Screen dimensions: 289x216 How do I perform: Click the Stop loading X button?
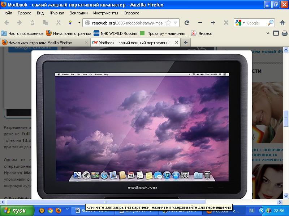point(226,23)
